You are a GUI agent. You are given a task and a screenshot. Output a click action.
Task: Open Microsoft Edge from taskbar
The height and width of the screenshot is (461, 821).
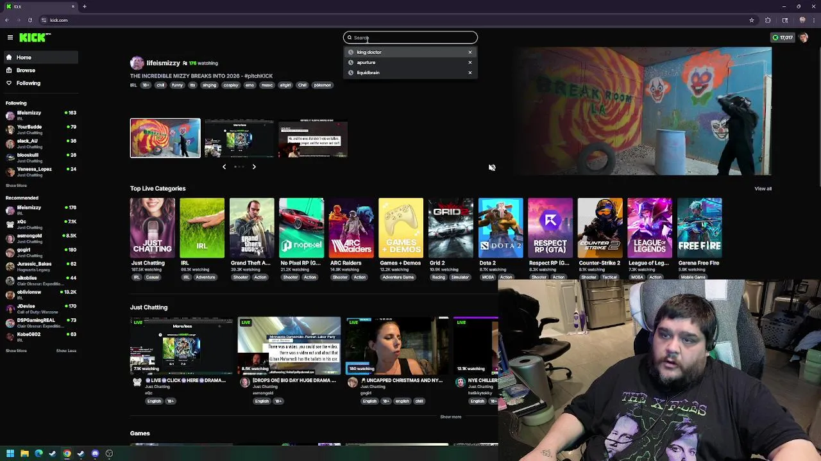(x=38, y=454)
